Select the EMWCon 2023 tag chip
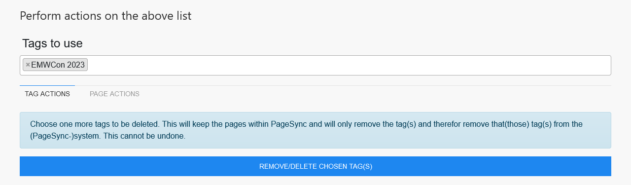The height and width of the screenshot is (185, 631). click(x=55, y=65)
